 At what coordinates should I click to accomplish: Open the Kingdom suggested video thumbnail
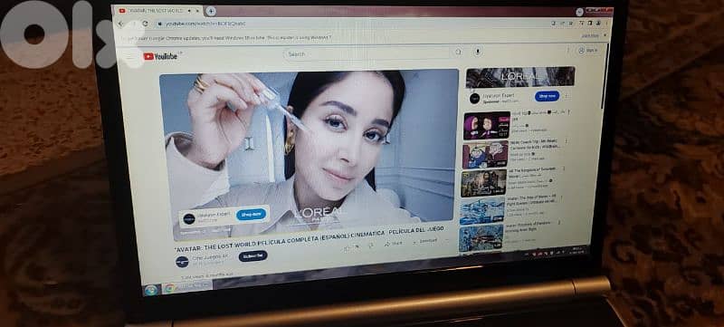483,183
